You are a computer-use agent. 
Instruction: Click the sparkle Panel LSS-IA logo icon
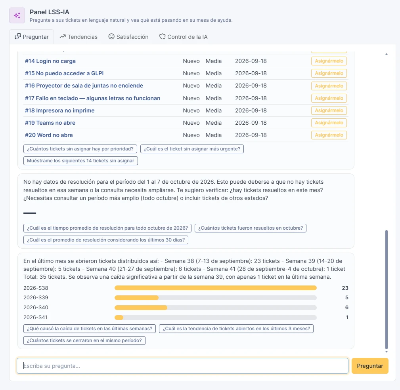17,15
